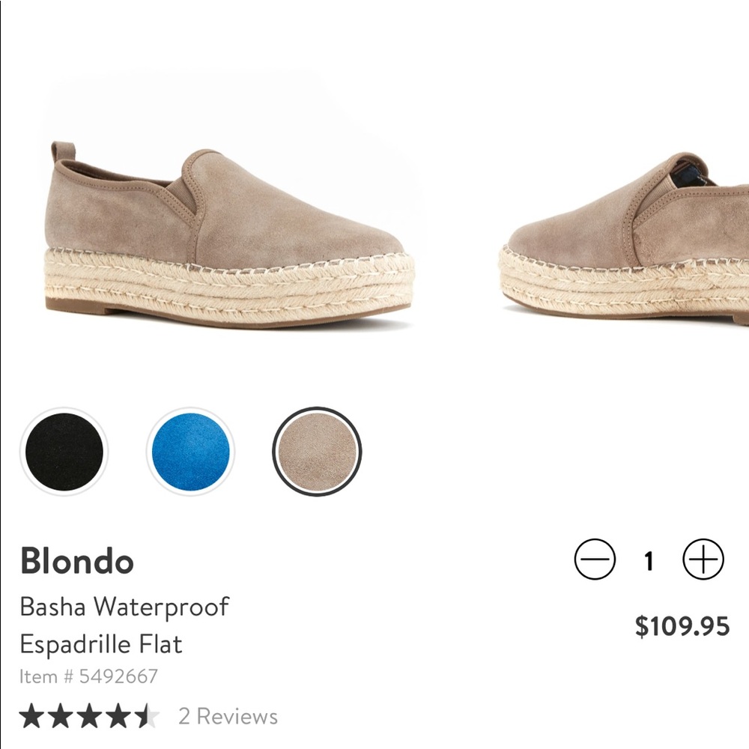
Task: Click the minus icon to decrease quantity
Action: (595, 558)
